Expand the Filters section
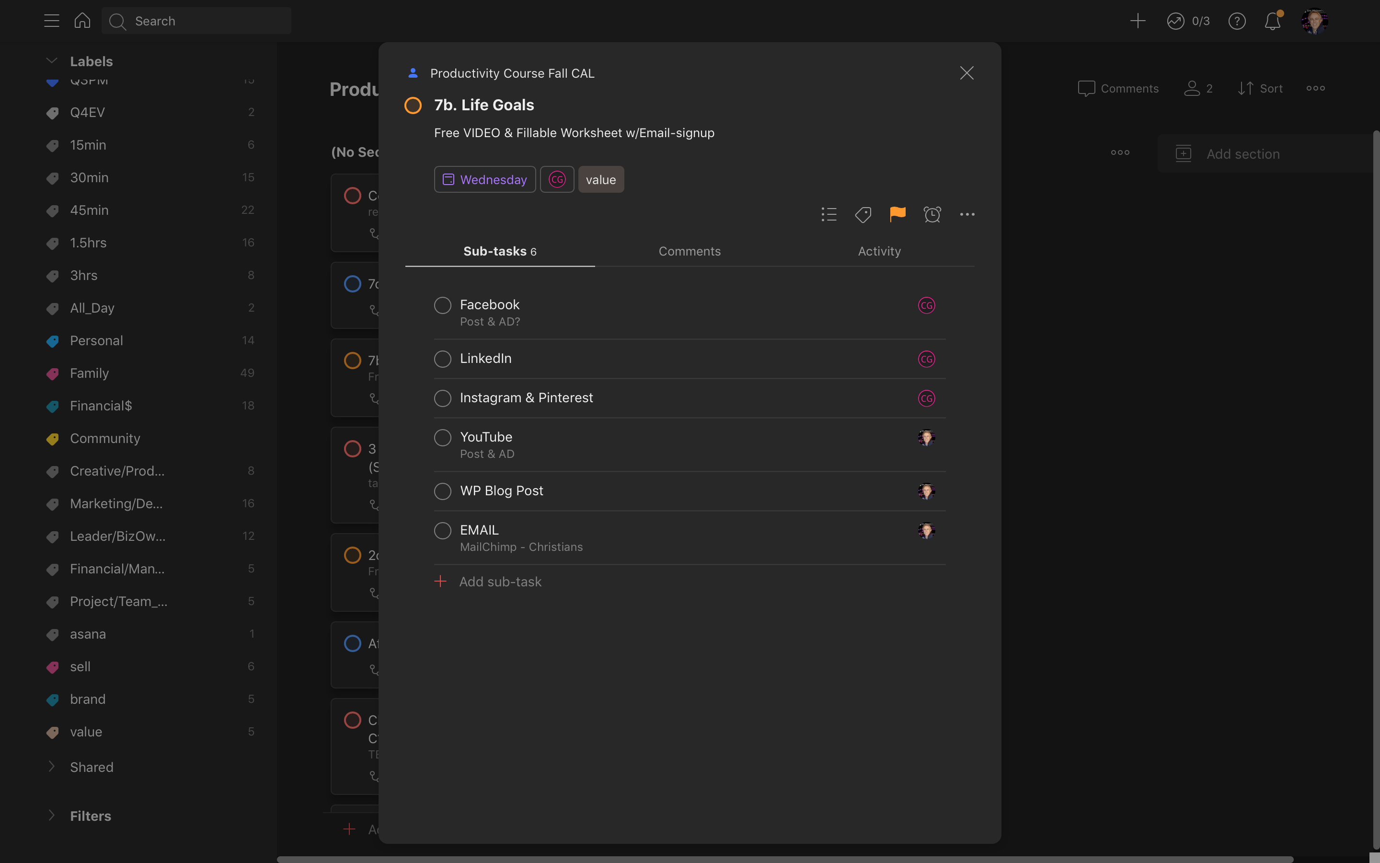 click(x=52, y=816)
